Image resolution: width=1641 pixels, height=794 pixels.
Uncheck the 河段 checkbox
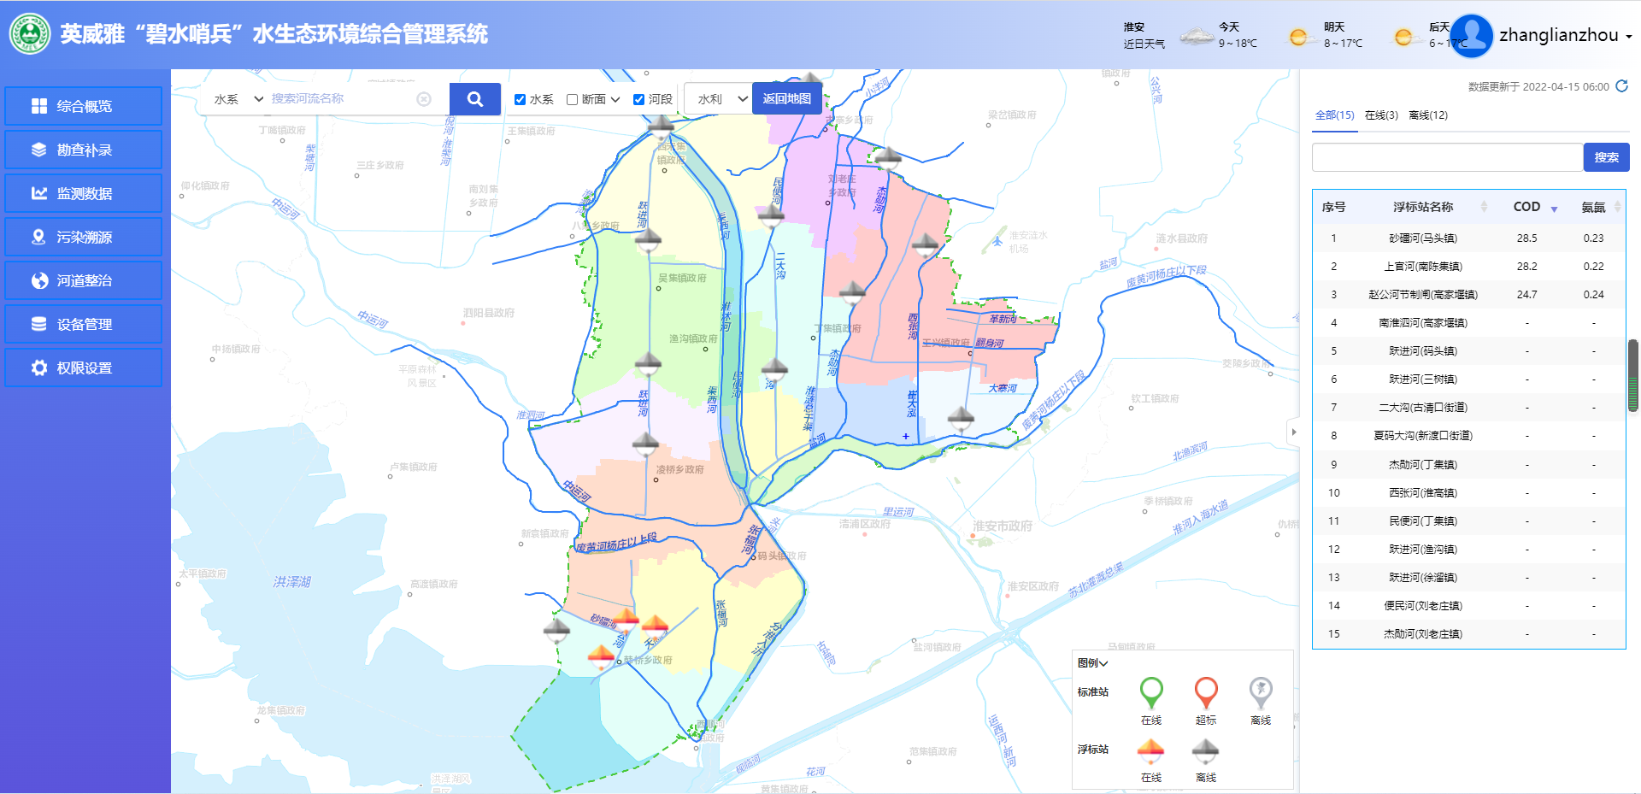pyautogui.click(x=638, y=99)
